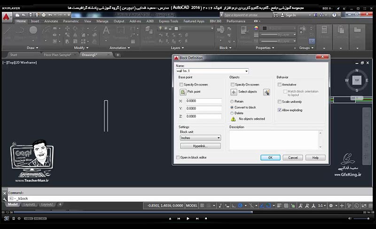Click the InfoCenter binoculars search icon
Screen dimensions: 376x229
276,15
